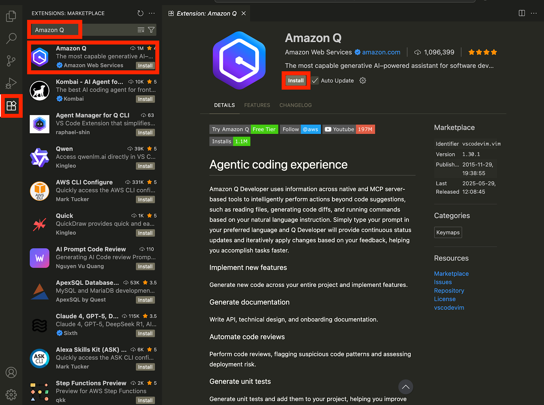
Task: Switch to the CHANGELOG tab
Action: click(x=295, y=105)
